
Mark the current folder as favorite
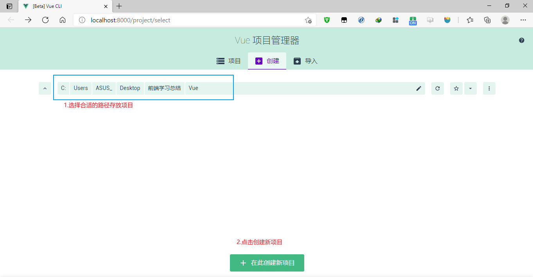point(456,88)
